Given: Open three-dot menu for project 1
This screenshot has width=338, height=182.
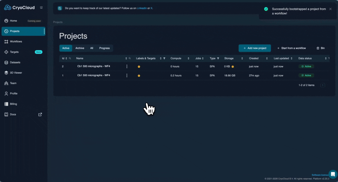Looking at the screenshot, I should pos(127,76).
